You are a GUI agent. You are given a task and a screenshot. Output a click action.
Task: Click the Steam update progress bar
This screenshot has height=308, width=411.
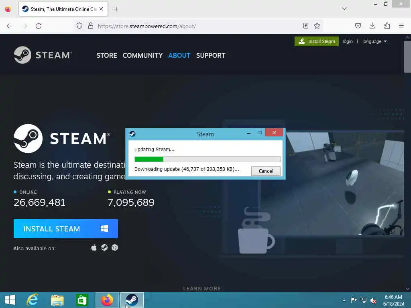click(x=208, y=159)
